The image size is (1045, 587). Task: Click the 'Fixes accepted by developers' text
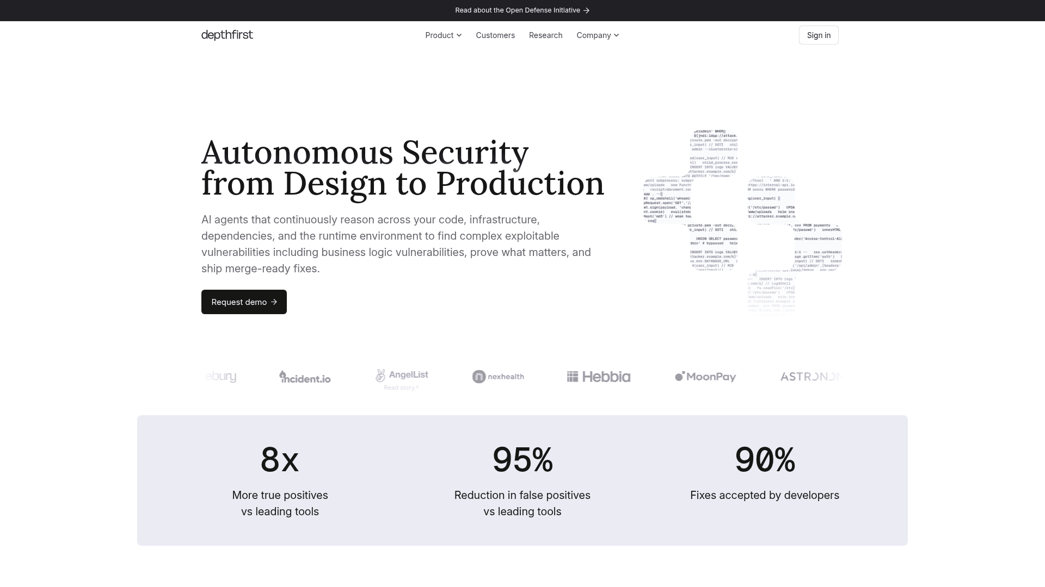pos(765,495)
